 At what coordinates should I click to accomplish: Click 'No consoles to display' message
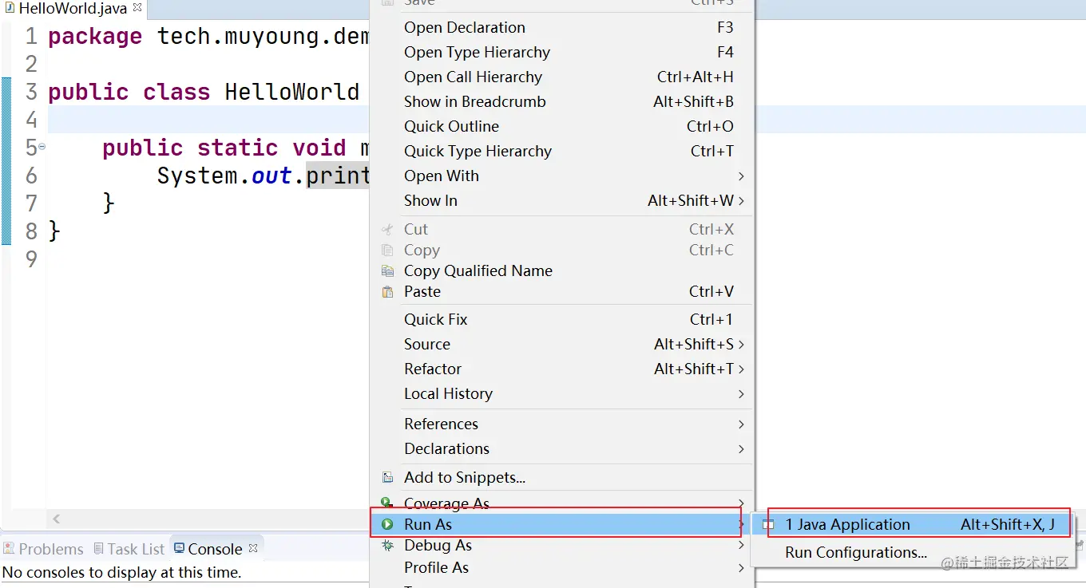point(121,572)
